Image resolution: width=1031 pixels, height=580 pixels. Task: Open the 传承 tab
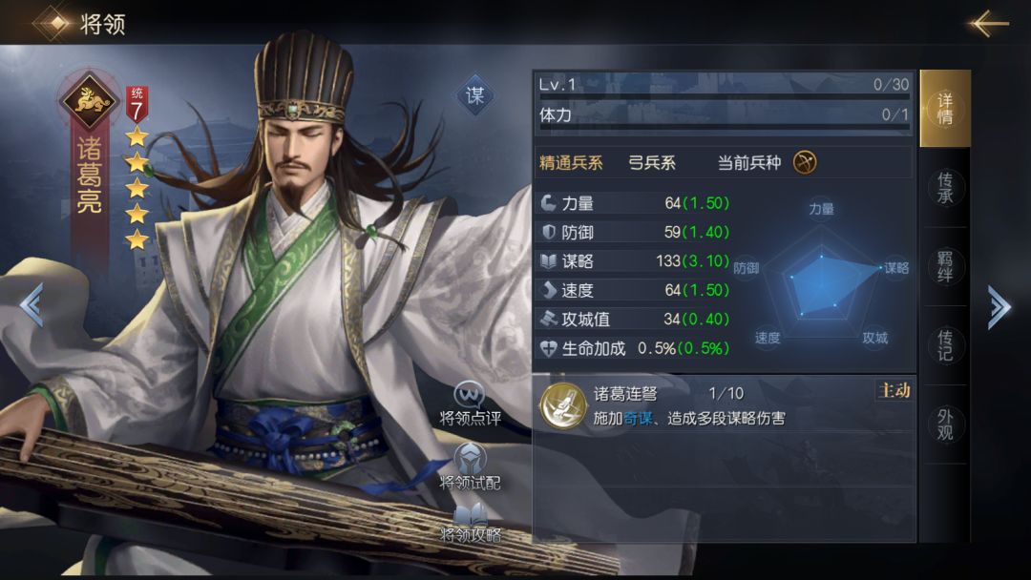pyautogui.click(x=945, y=188)
